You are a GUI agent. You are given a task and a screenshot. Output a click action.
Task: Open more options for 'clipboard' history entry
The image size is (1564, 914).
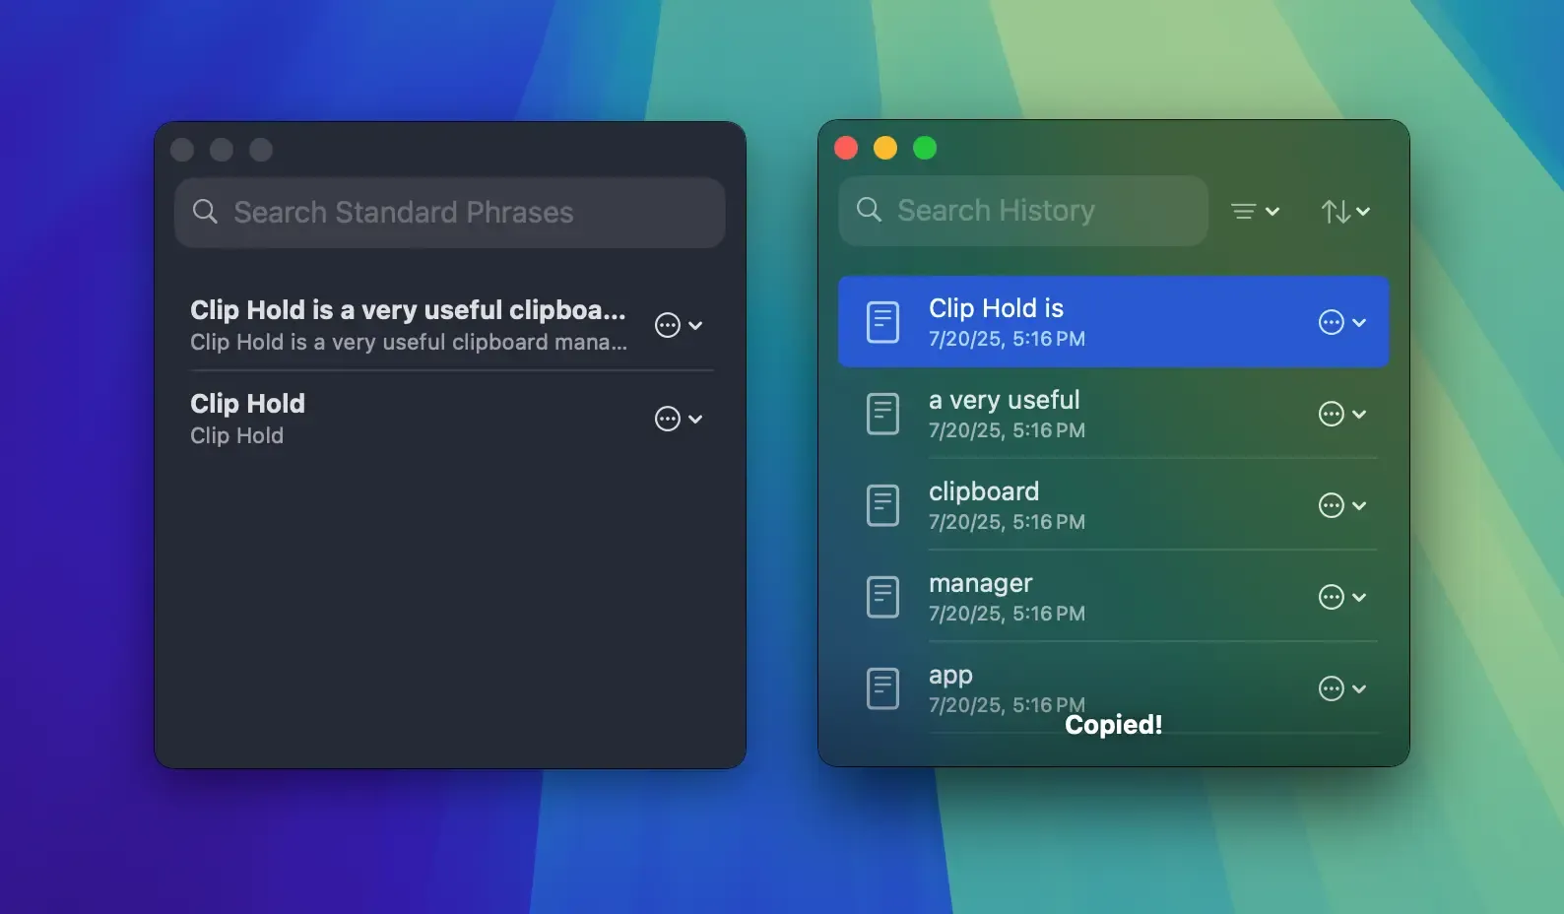(1342, 505)
